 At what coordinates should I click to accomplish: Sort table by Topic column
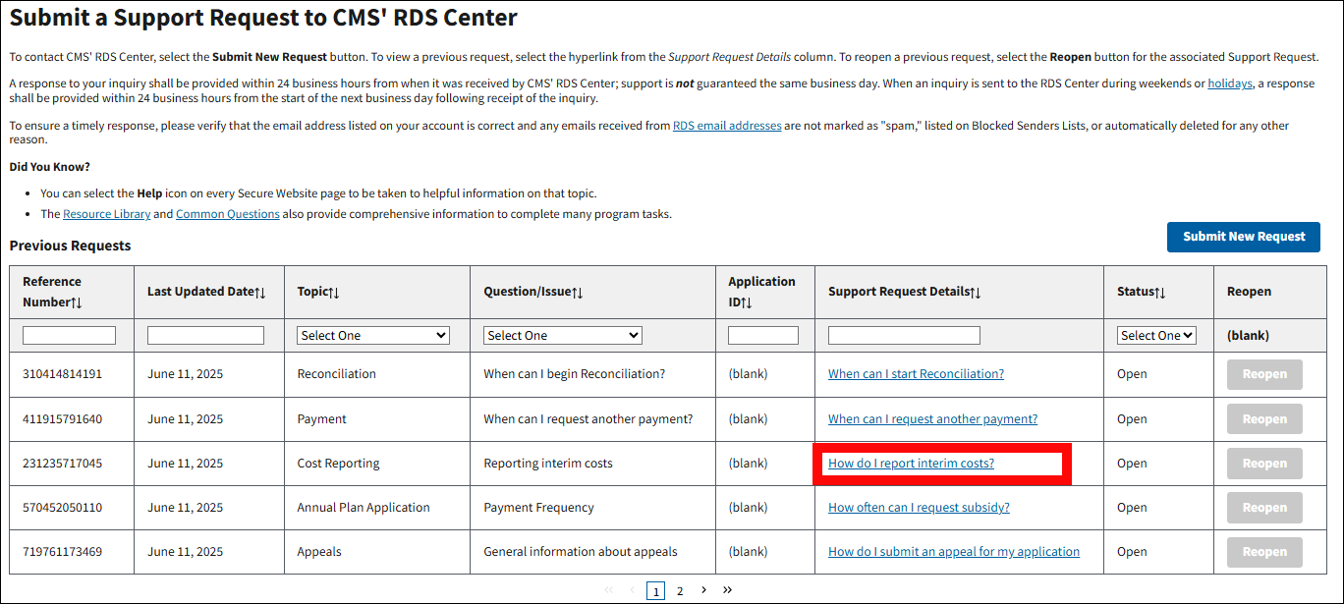[x=334, y=293]
